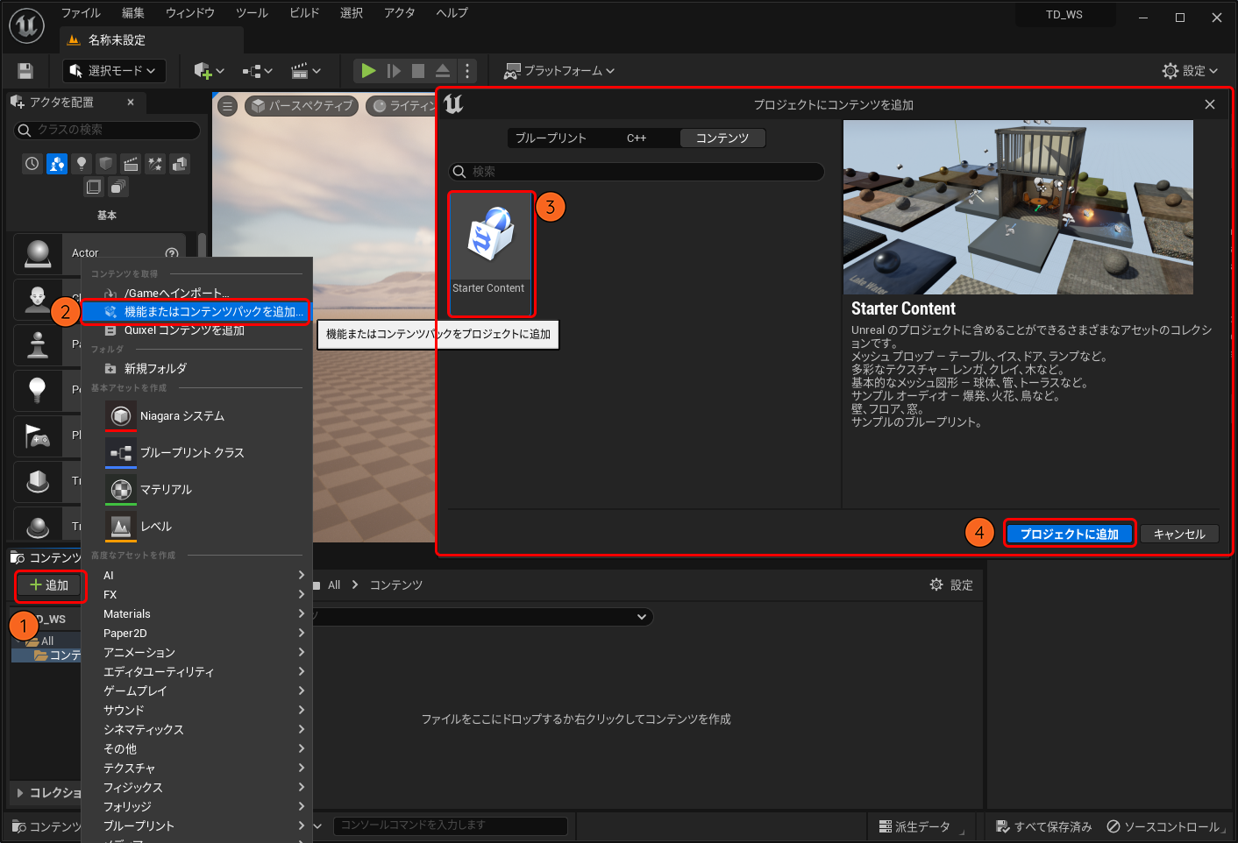Click the キャンセル button

click(x=1178, y=534)
